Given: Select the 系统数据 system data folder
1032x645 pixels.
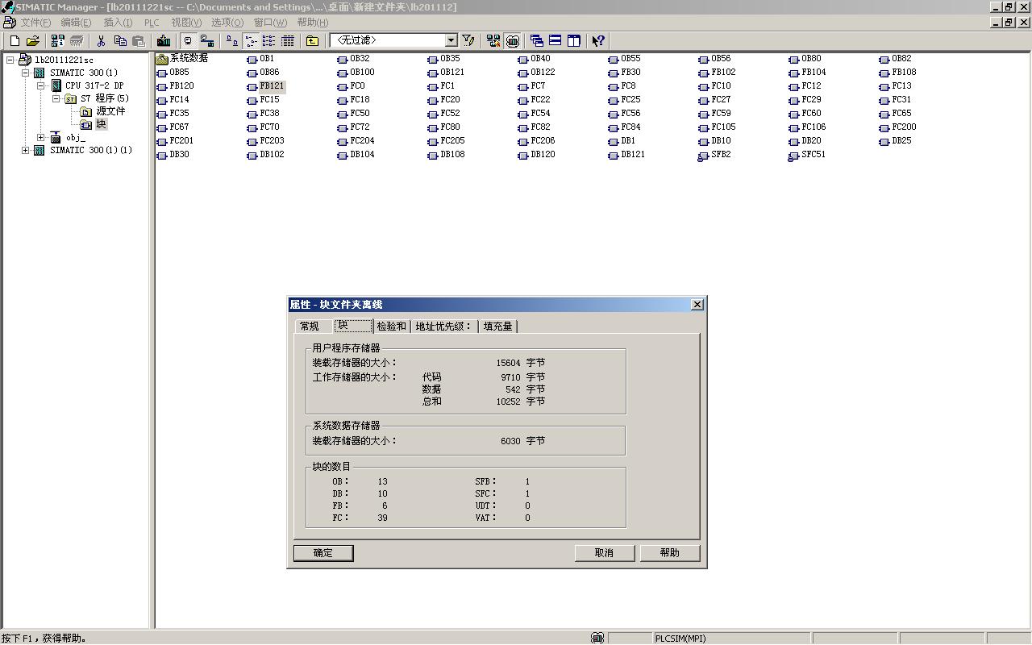Looking at the screenshot, I should click(182, 58).
